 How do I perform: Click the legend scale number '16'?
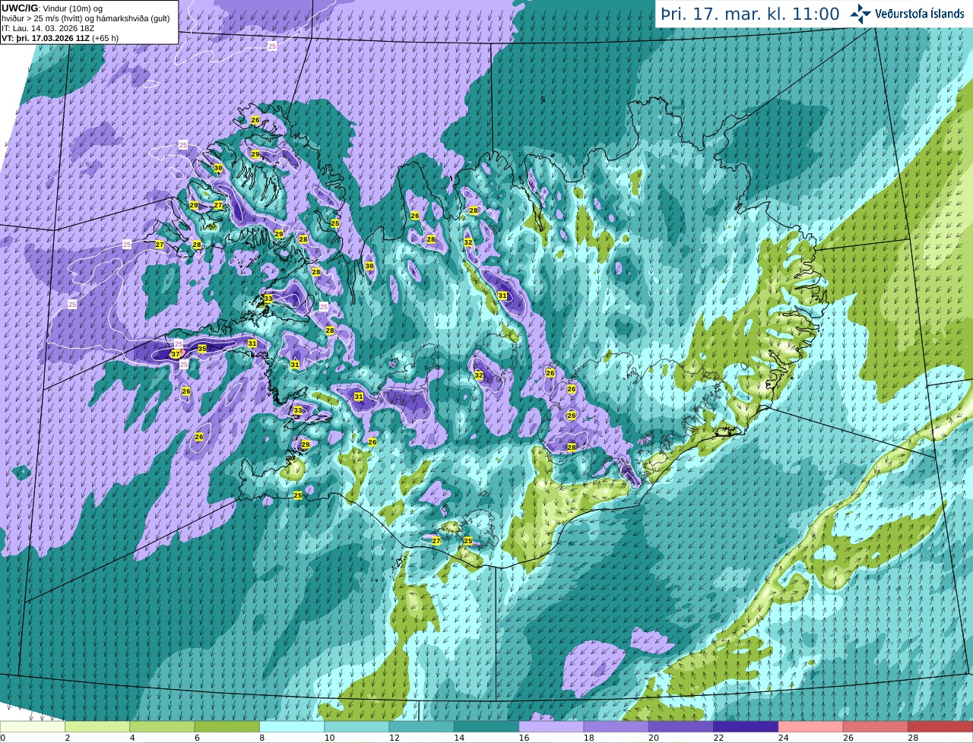[x=524, y=738]
